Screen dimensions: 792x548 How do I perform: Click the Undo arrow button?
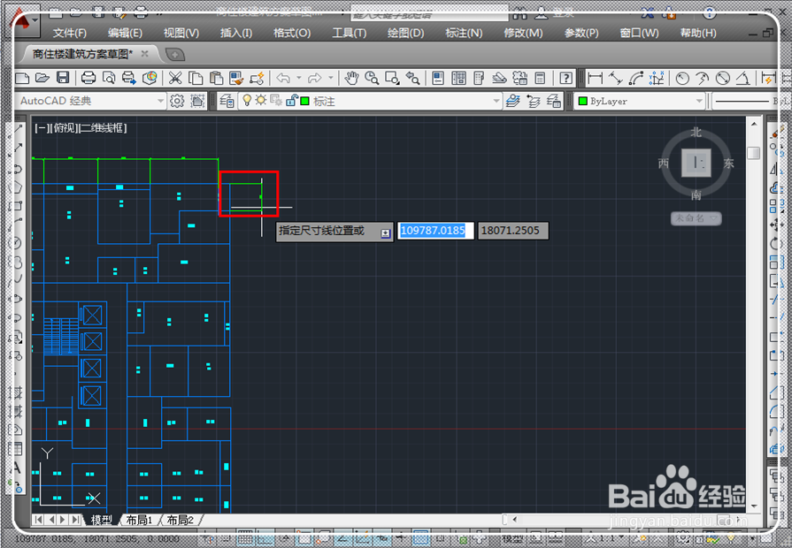click(283, 78)
